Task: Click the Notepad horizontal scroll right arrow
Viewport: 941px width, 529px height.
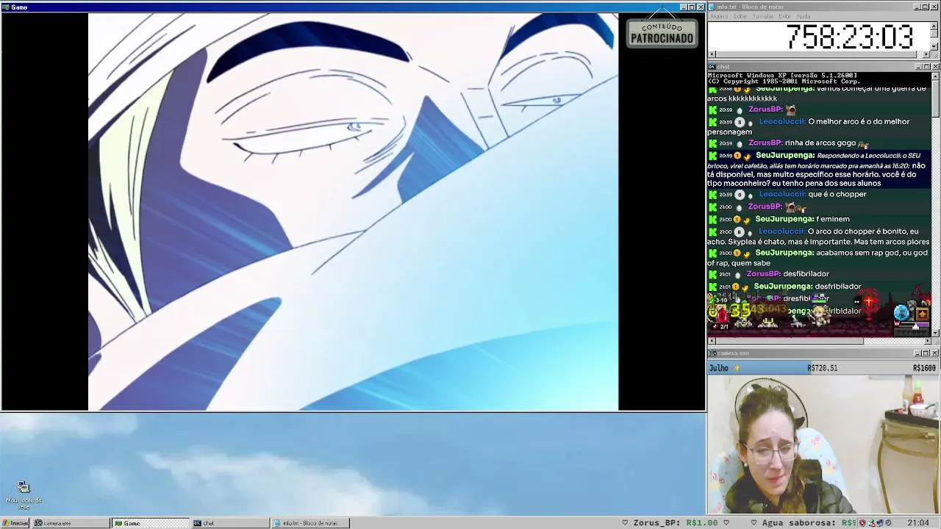Action: pyautogui.click(x=926, y=54)
